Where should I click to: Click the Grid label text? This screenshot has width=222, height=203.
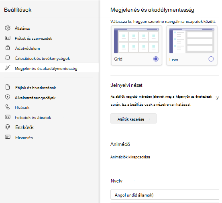tap(118, 59)
